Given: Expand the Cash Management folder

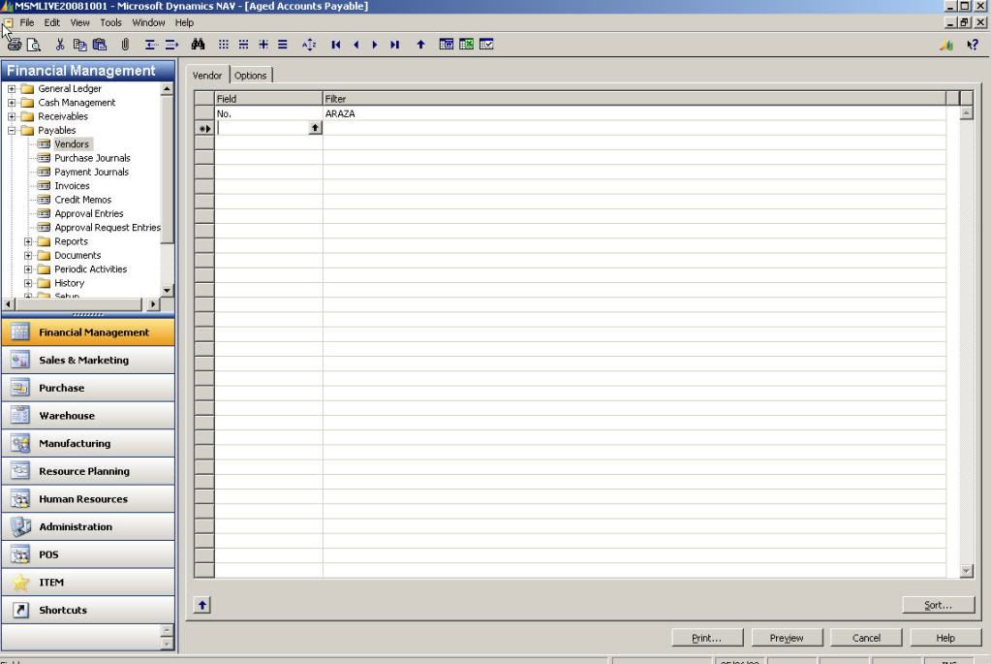Looking at the screenshot, I should (12, 103).
